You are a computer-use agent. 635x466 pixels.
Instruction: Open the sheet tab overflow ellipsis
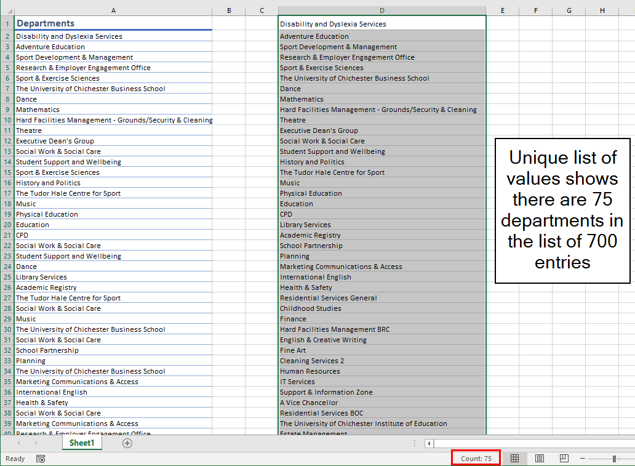[x=415, y=443]
